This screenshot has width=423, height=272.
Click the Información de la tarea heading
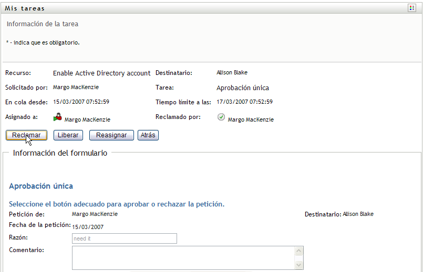click(43, 24)
